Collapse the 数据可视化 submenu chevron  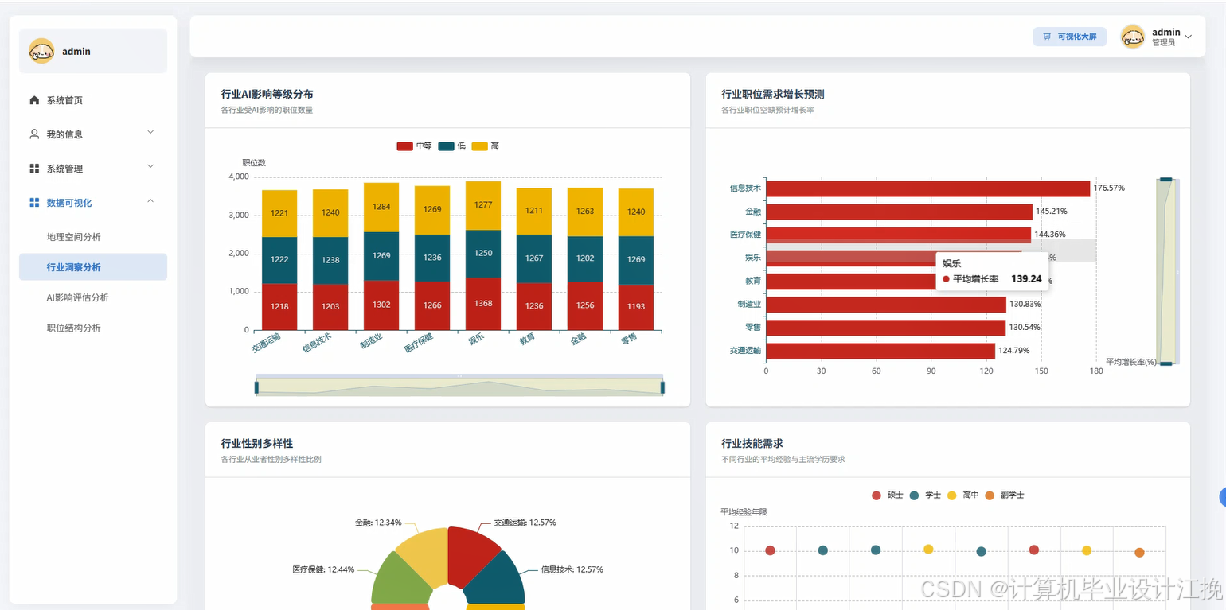click(150, 200)
